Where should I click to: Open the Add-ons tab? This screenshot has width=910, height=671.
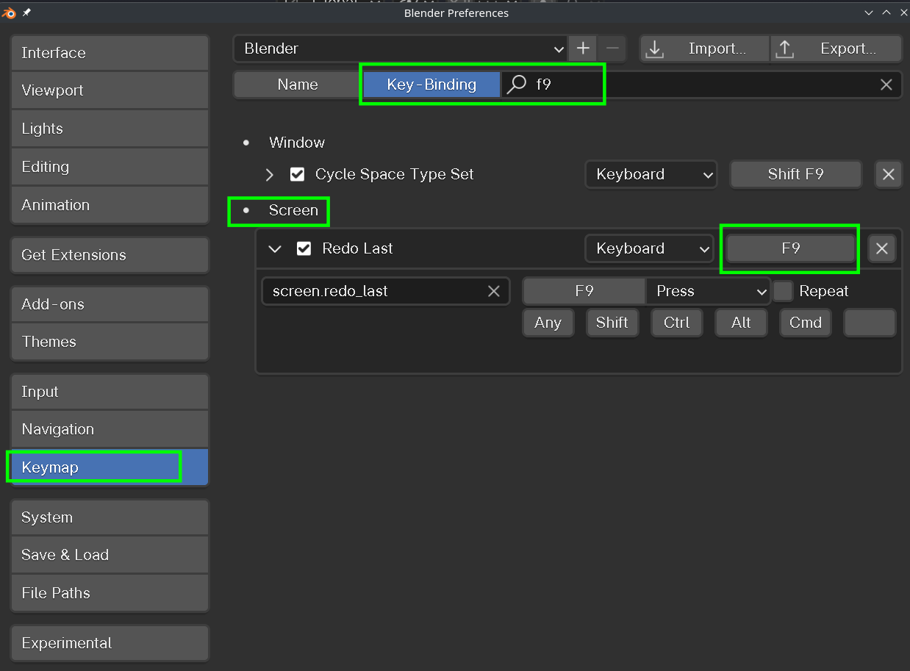pos(110,304)
